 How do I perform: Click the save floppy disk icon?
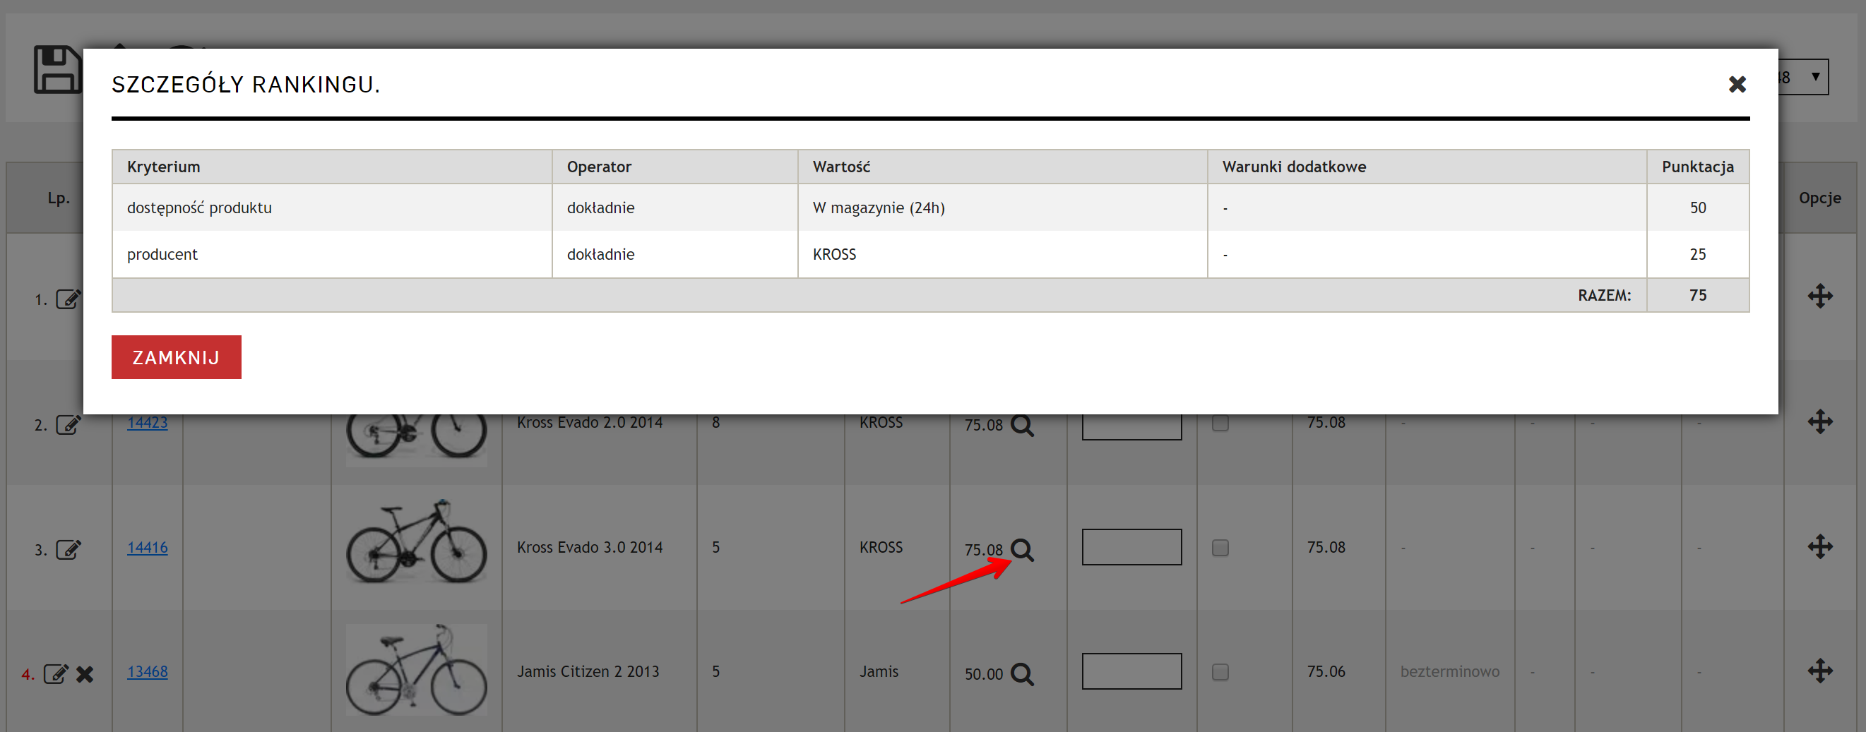[x=57, y=70]
